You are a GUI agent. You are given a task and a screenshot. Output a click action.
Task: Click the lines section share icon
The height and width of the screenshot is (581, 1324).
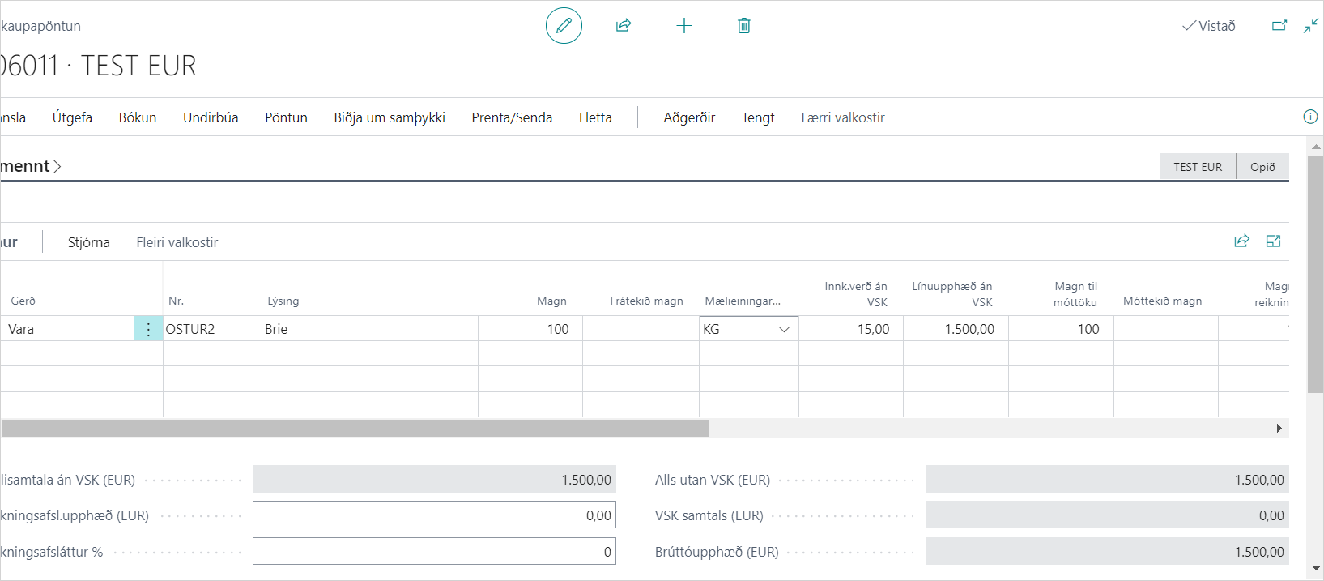1241,241
